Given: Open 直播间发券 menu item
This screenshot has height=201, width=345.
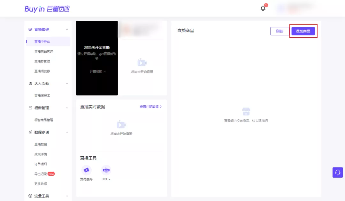Looking at the screenshot, I should 42,71.
